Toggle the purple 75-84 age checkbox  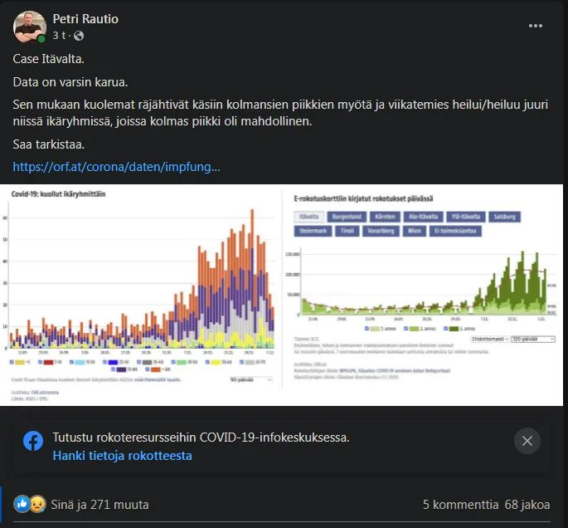click(113, 369)
